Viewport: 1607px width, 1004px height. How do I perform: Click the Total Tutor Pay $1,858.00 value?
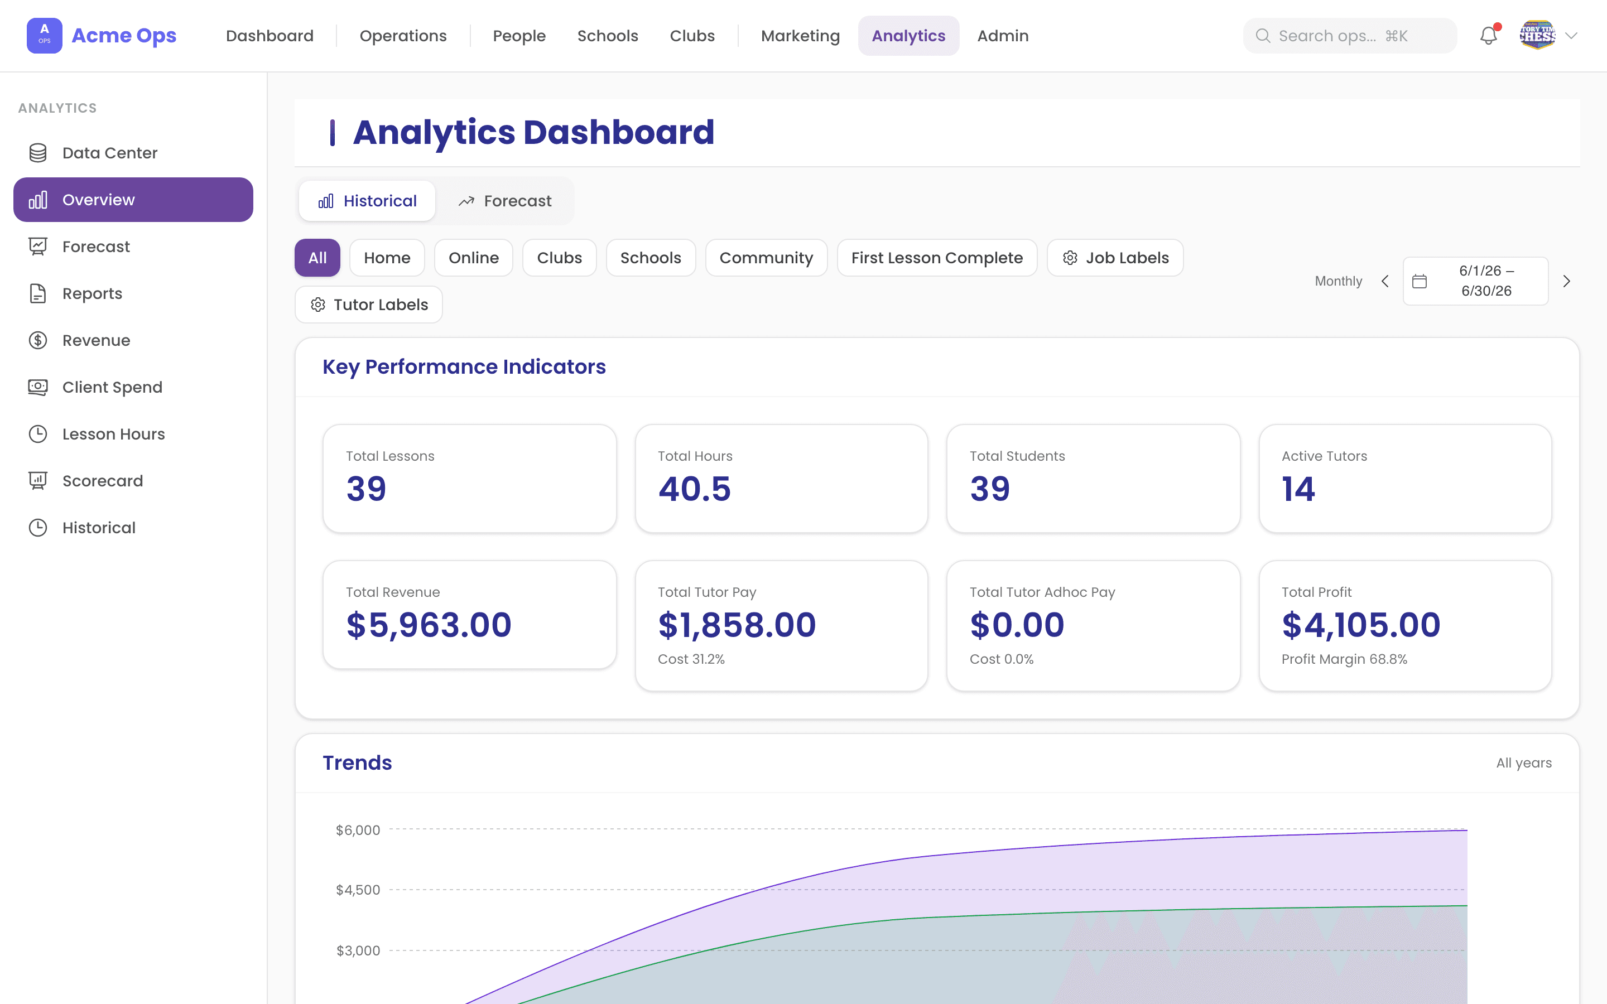point(737,625)
